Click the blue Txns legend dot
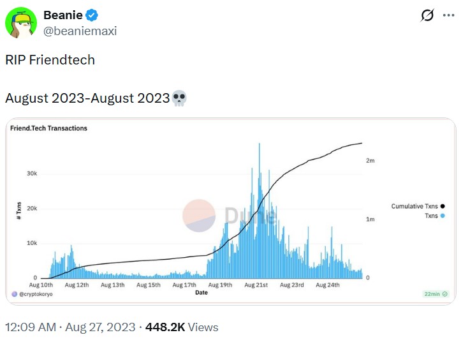This screenshot has height=342, width=461. point(443,216)
